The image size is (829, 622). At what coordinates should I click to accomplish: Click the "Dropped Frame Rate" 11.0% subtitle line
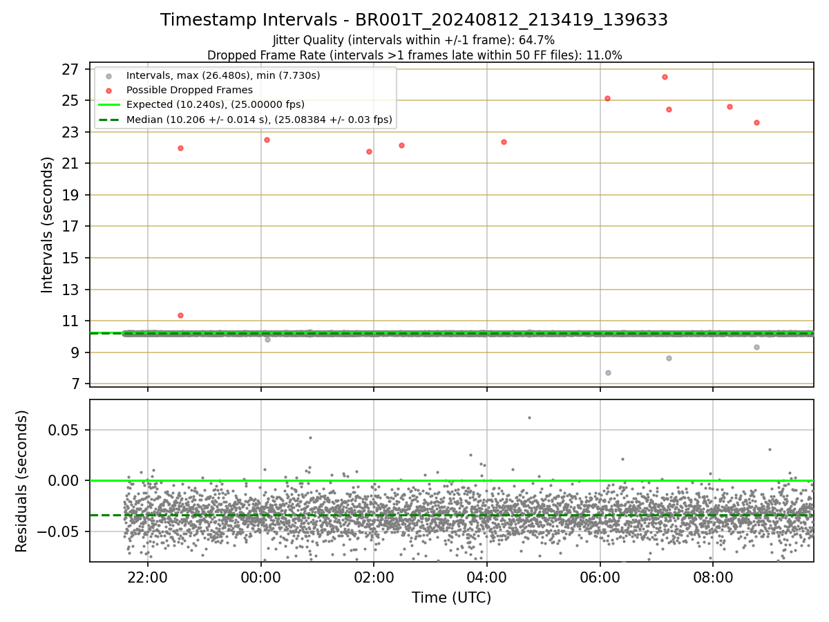[414, 55]
